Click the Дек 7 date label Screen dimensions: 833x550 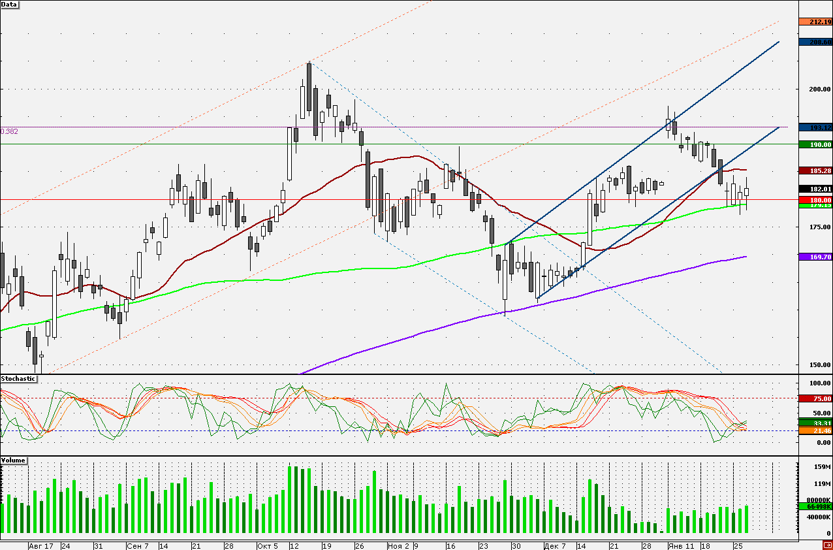pyautogui.click(x=555, y=545)
